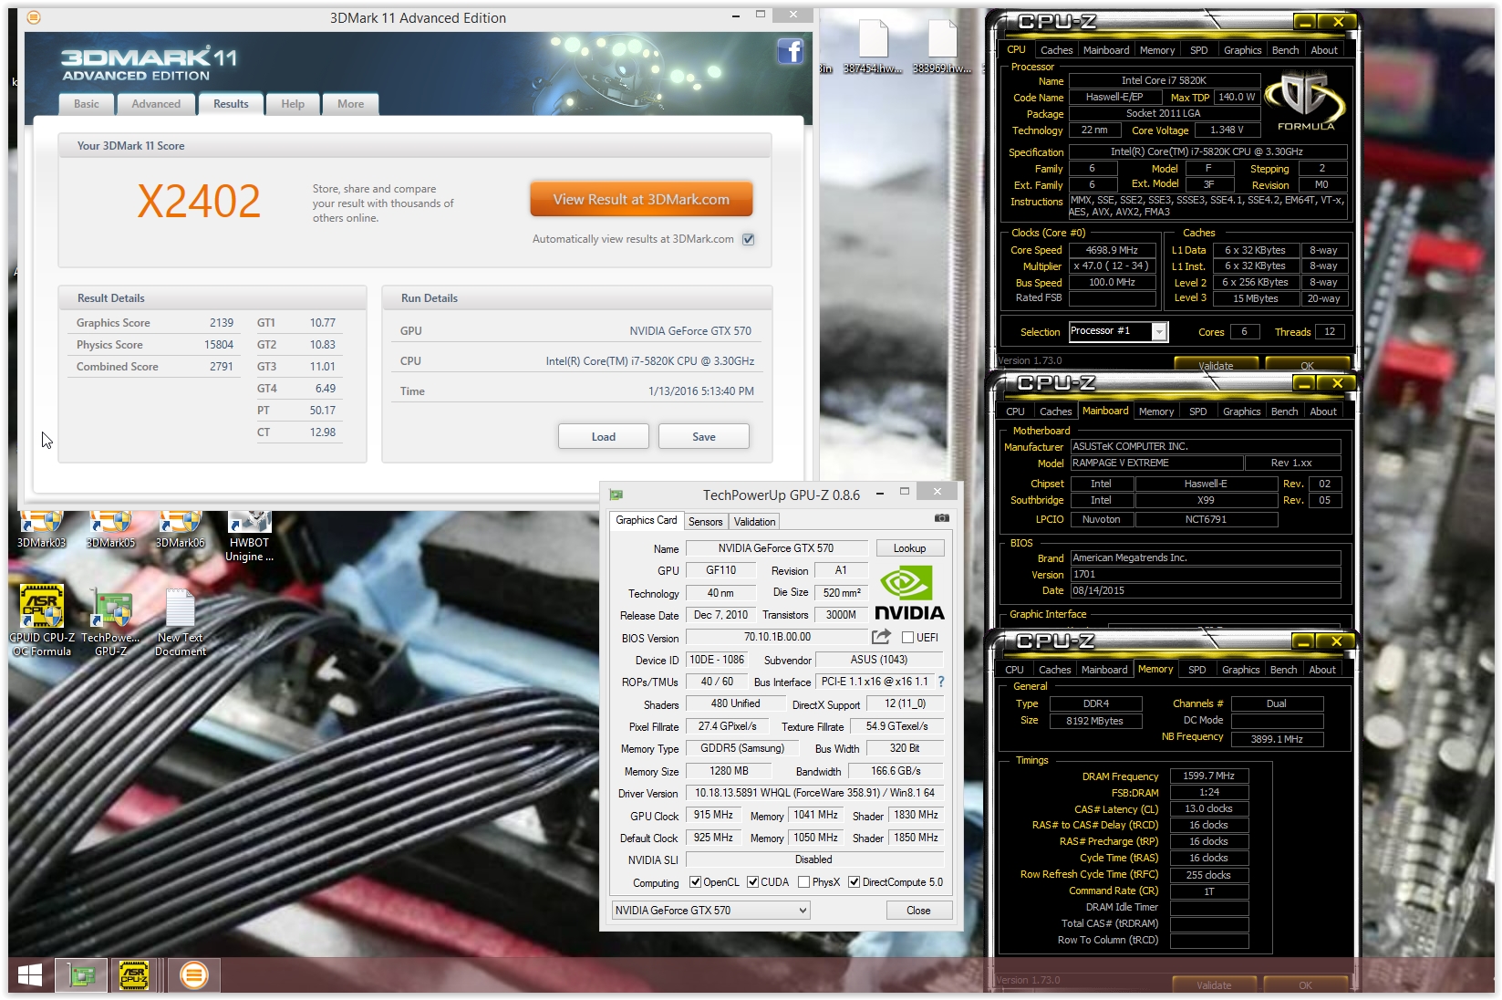This screenshot has width=1502, height=1000.
Task: Toggle automatic view results at 3DMark.com
Action: 749,239
